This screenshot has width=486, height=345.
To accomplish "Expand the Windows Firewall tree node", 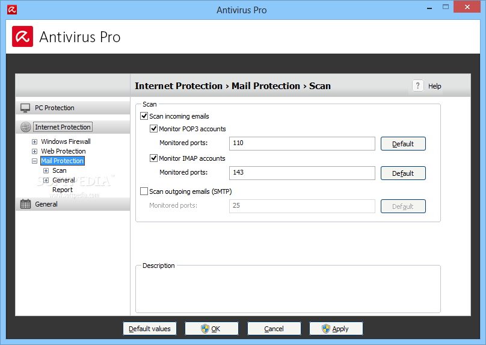I will click(x=35, y=141).
